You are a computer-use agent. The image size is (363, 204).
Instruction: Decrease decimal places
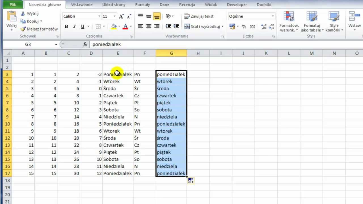272,26
